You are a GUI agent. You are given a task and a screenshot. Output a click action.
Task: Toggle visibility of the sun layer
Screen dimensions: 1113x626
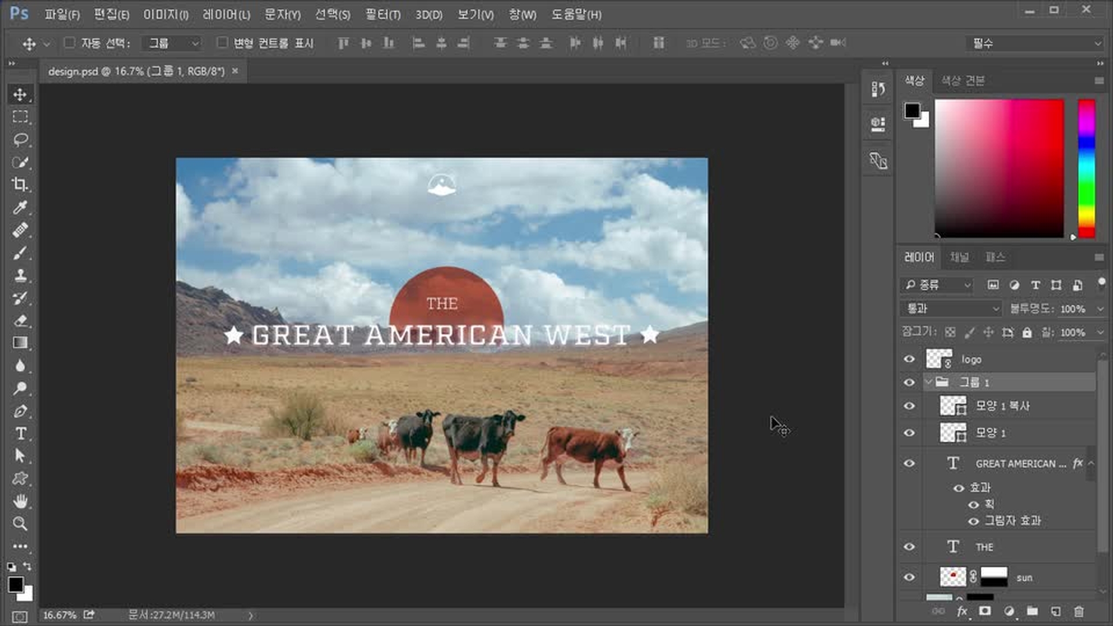[x=909, y=577]
